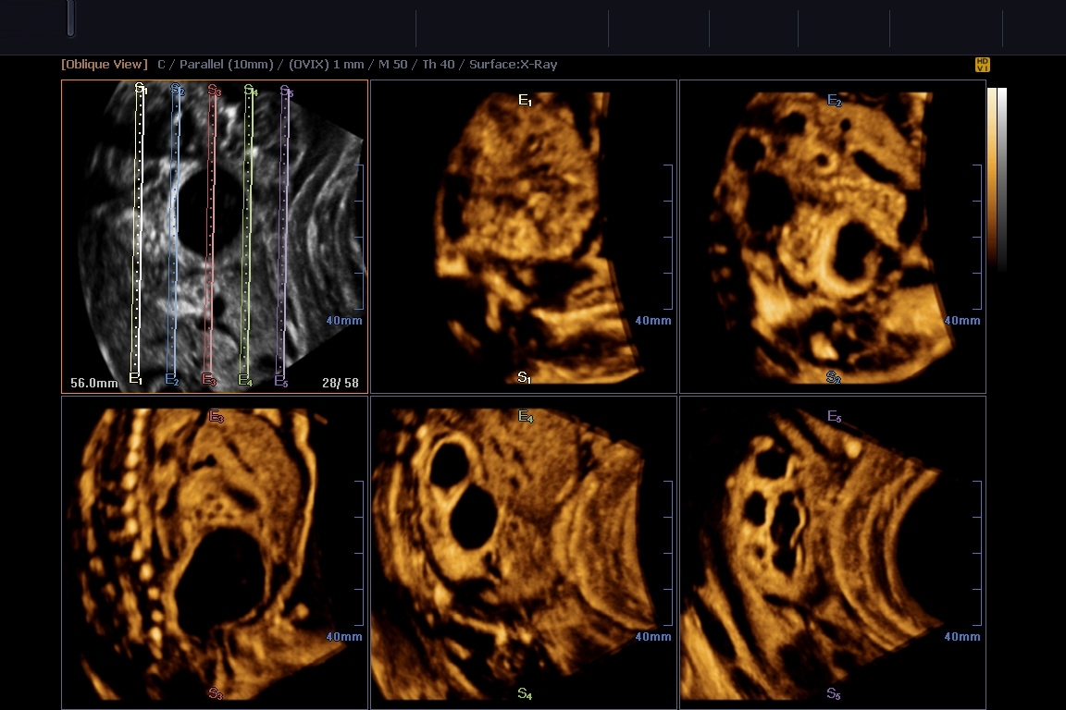Click the purple E5 slice end marker

(x=280, y=381)
